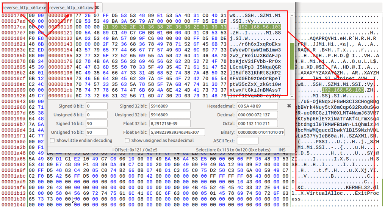Click the ASCII text xtwxftGkiJnBMAss7
The height and width of the screenshot is (211, 385).
(255, 90)
